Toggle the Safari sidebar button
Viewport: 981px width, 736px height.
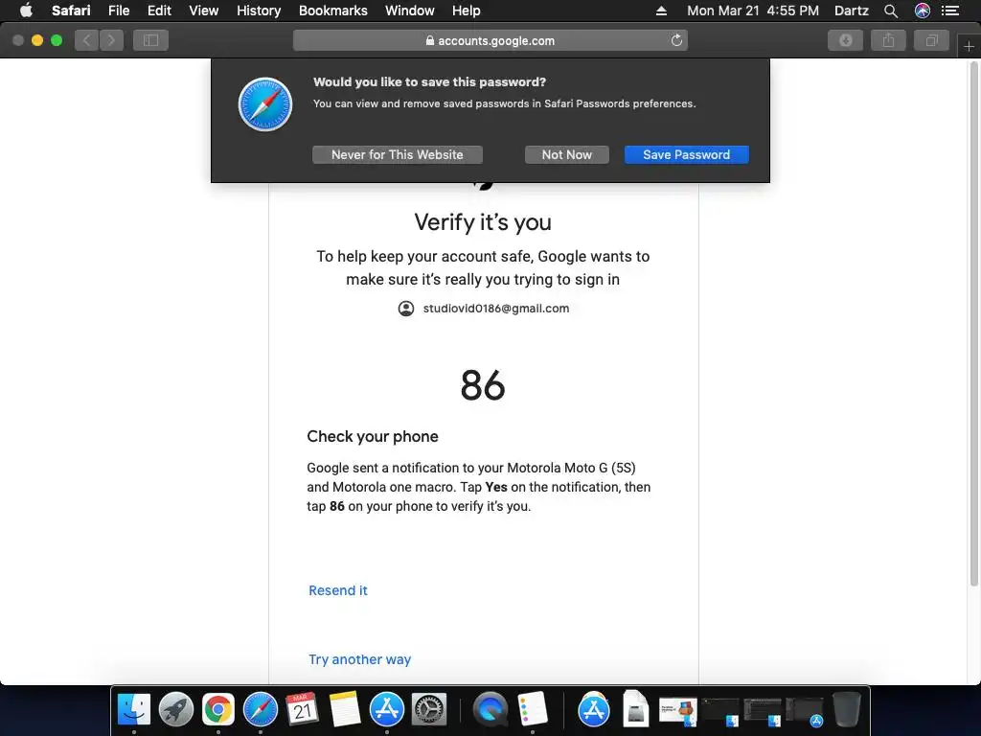[150, 40]
